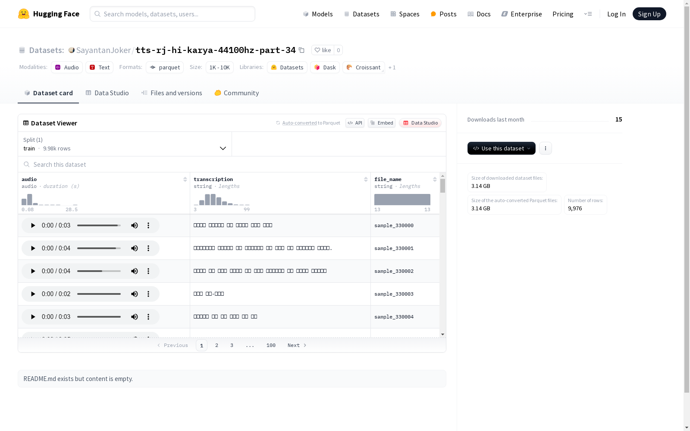Play audio for sample_330002 row
Image resolution: width=690 pixels, height=431 pixels.
(33, 271)
